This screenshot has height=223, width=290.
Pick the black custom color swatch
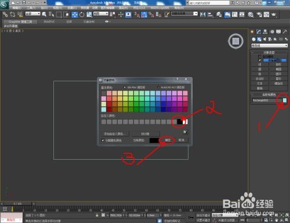180,122
